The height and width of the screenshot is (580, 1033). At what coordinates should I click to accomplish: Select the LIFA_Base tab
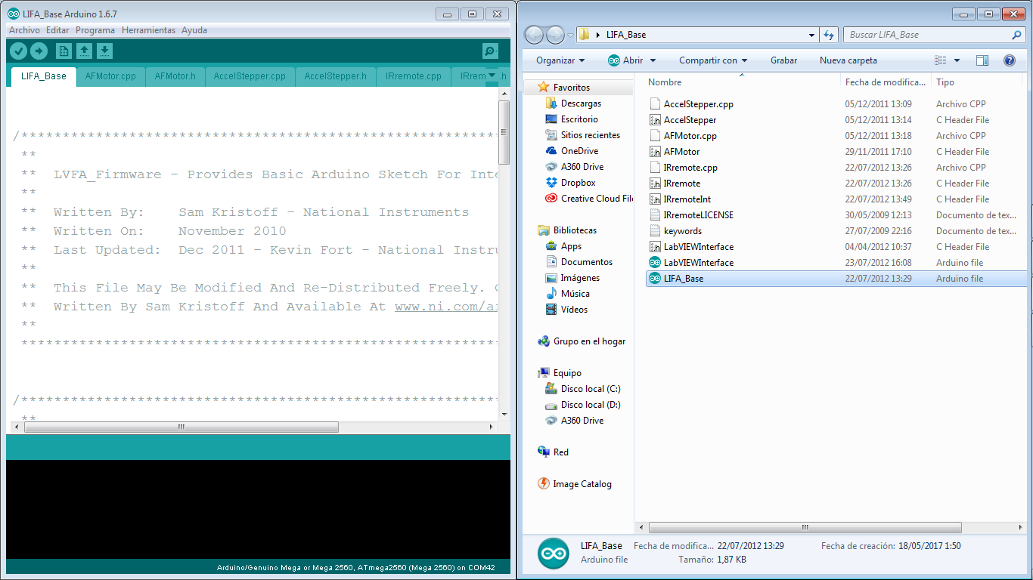pos(44,76)
